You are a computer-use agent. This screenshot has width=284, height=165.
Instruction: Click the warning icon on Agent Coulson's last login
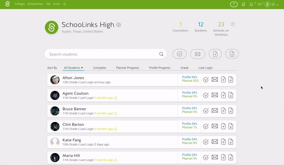116,98
